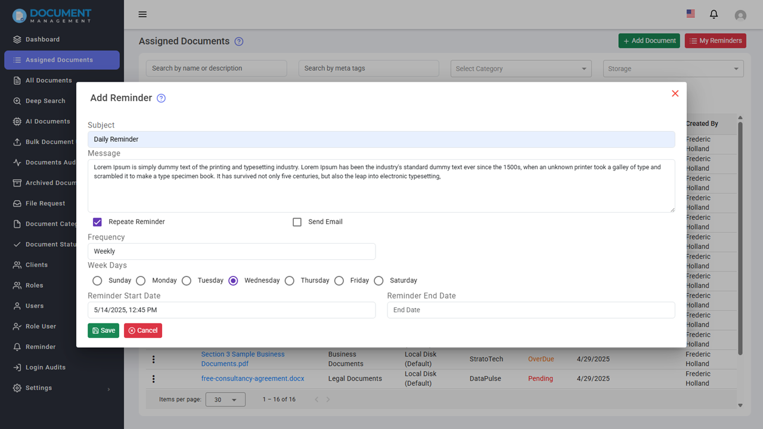
Task: Click the US flag language icon
Action: tap(691, 13)
